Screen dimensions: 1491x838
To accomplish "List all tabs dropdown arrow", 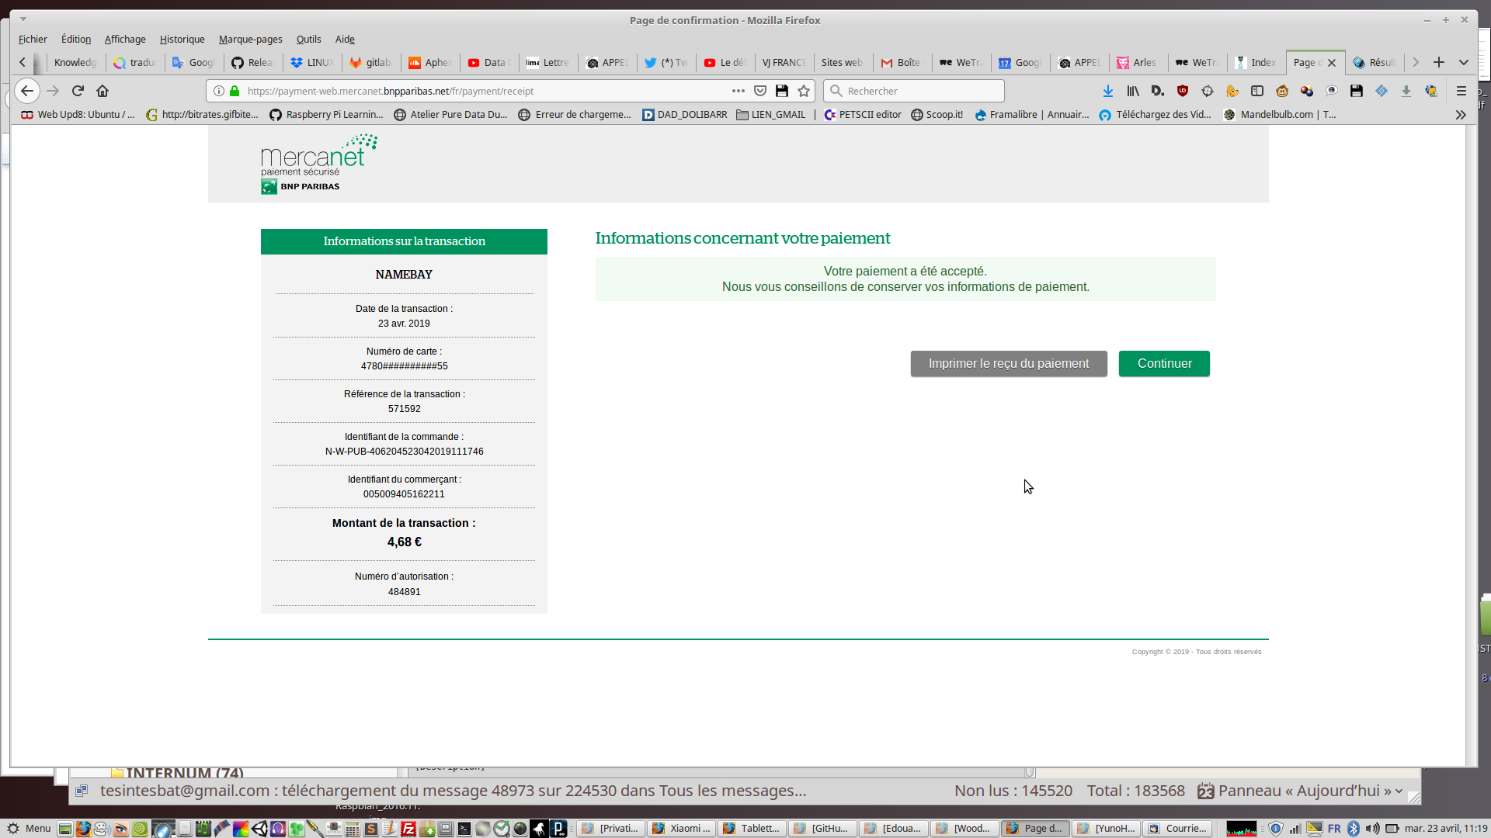I will coord(1464,62).
